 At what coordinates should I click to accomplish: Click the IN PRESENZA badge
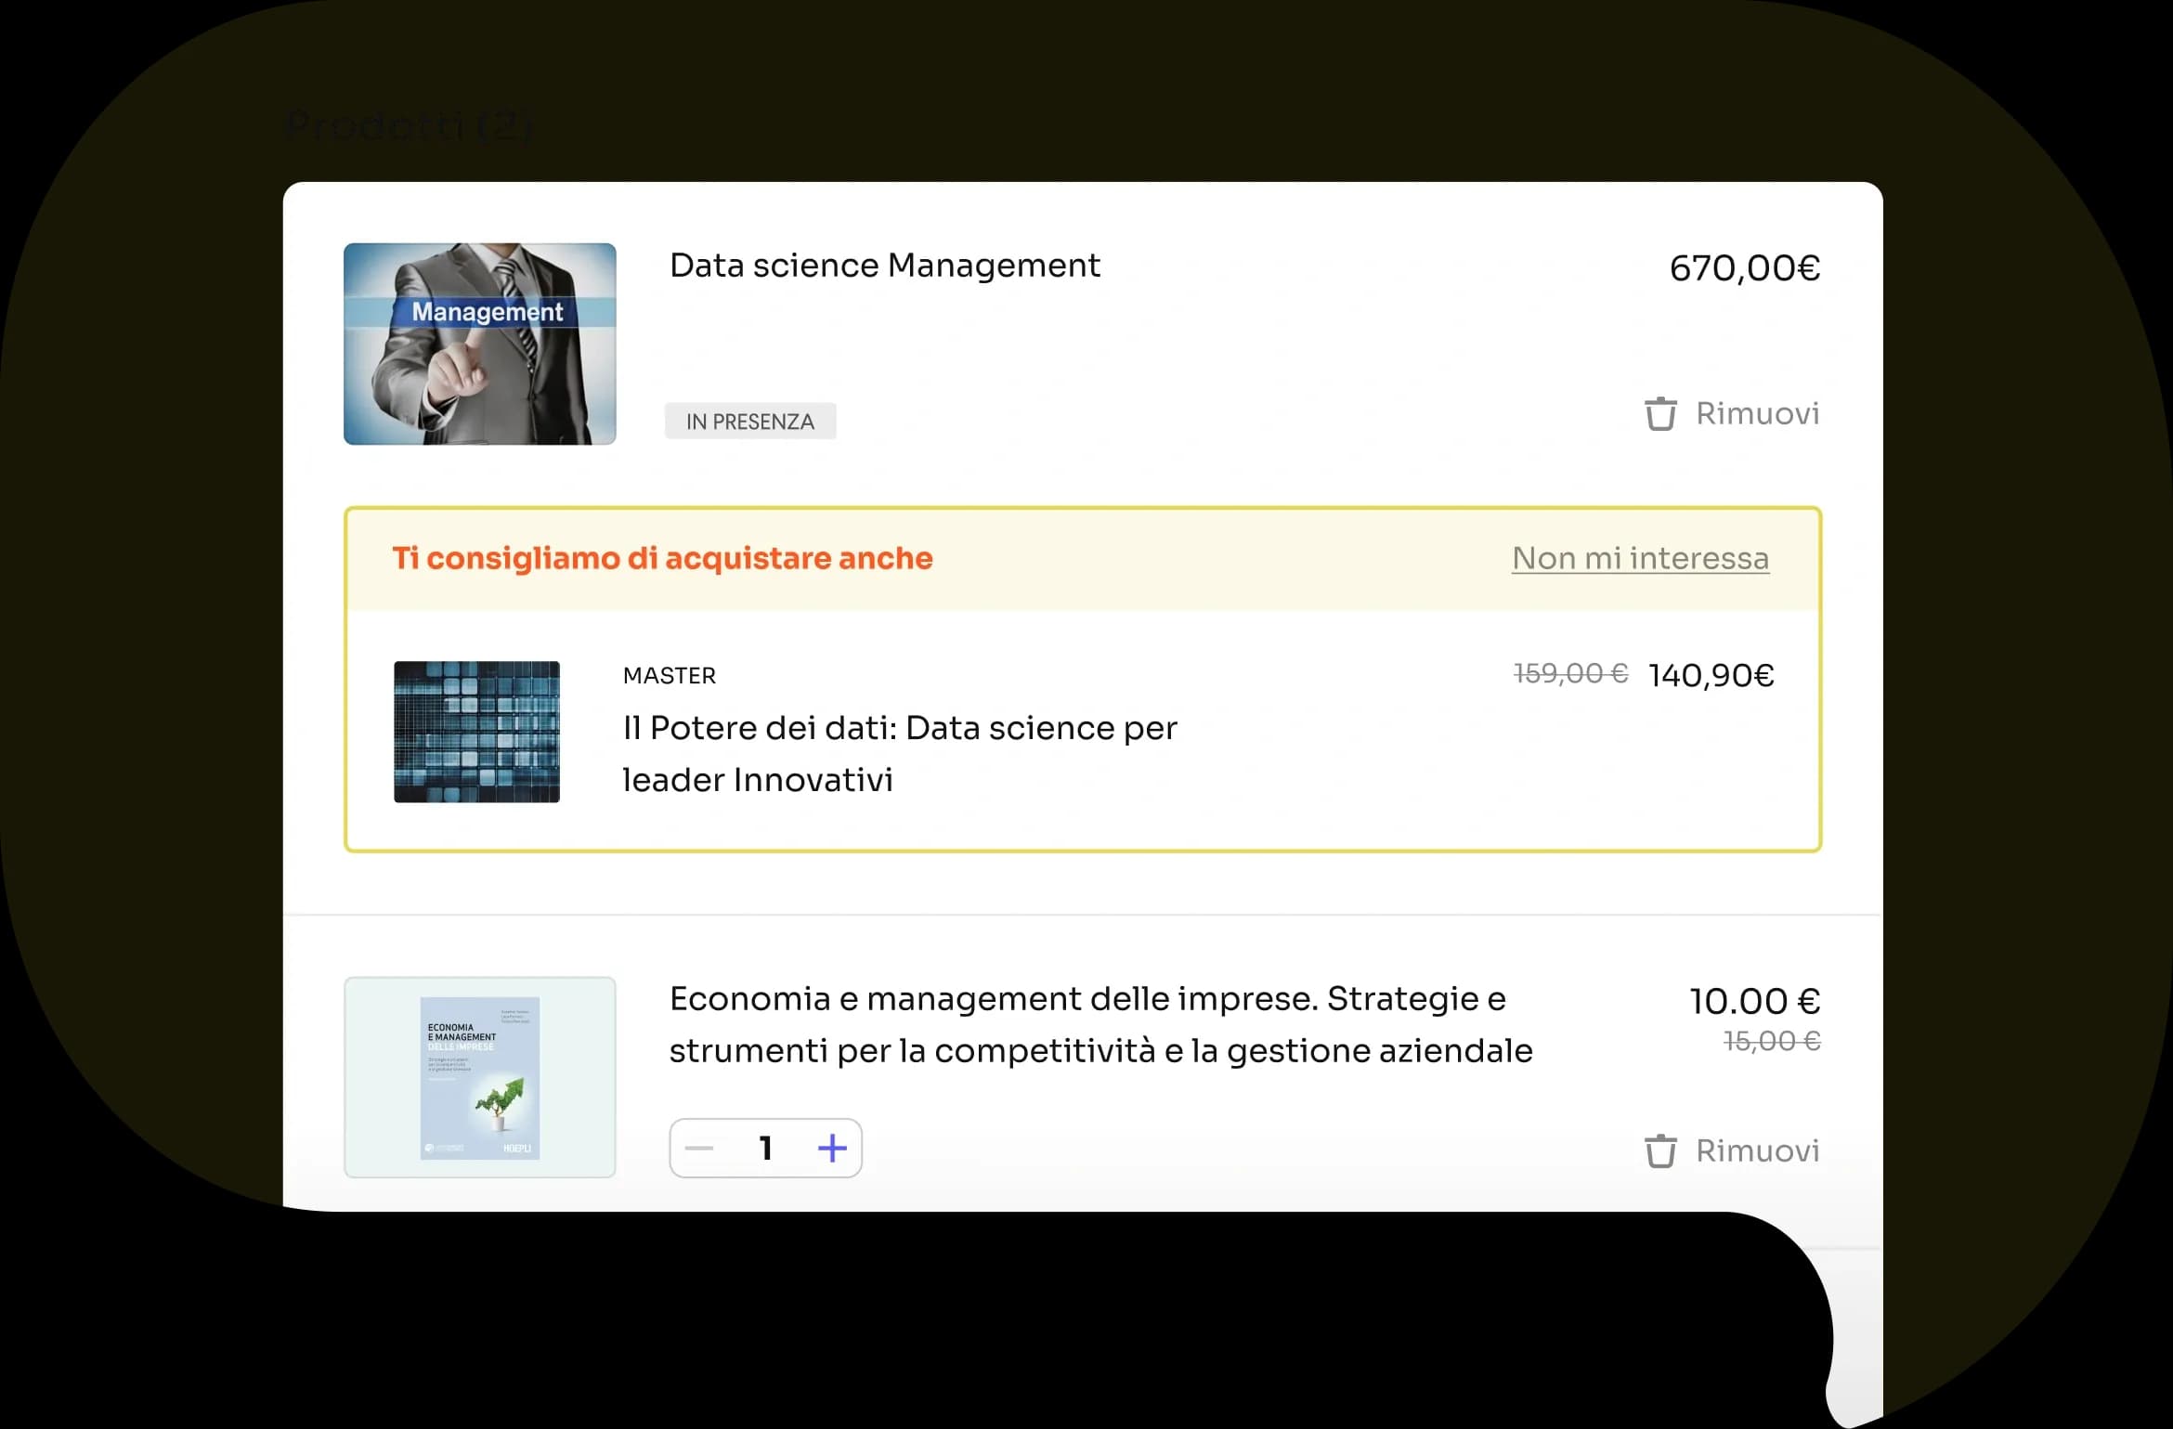749,422
